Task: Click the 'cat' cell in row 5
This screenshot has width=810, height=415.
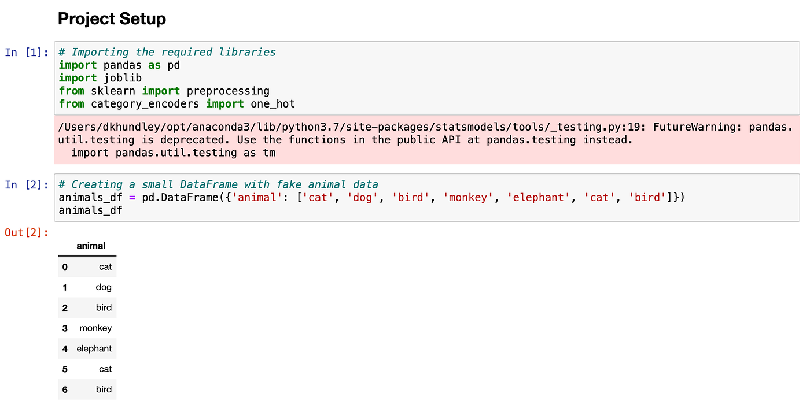Action: pos(105,369)
